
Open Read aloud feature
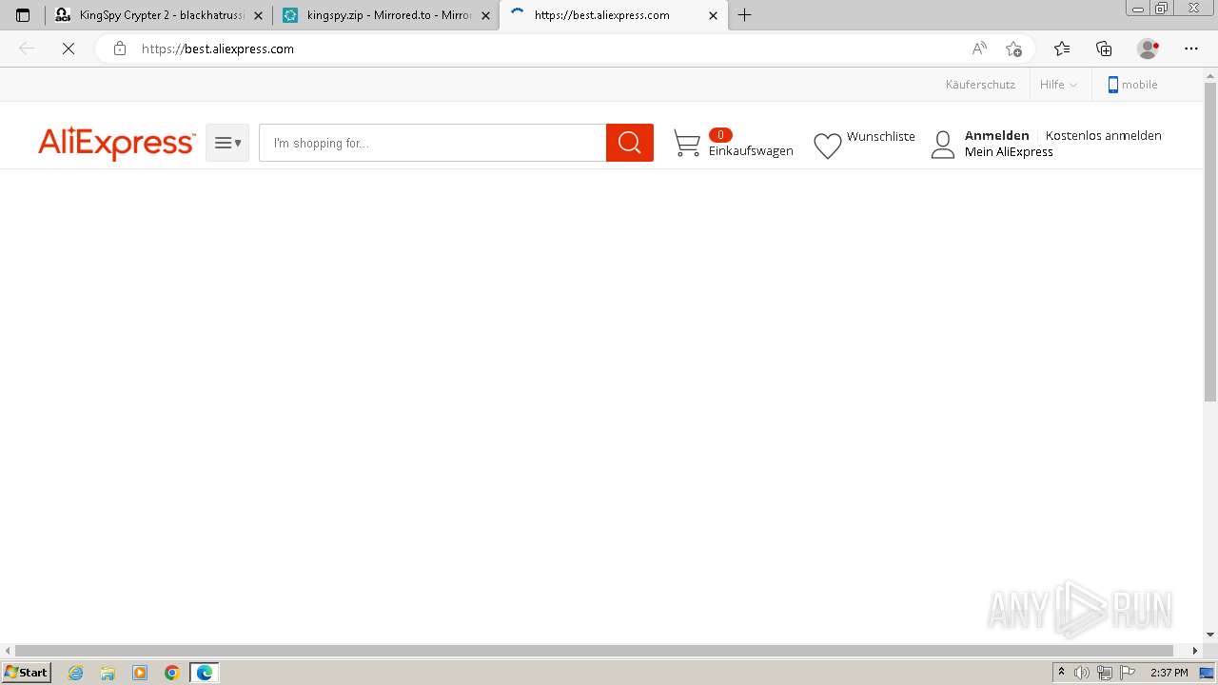(x=979, y=49)
